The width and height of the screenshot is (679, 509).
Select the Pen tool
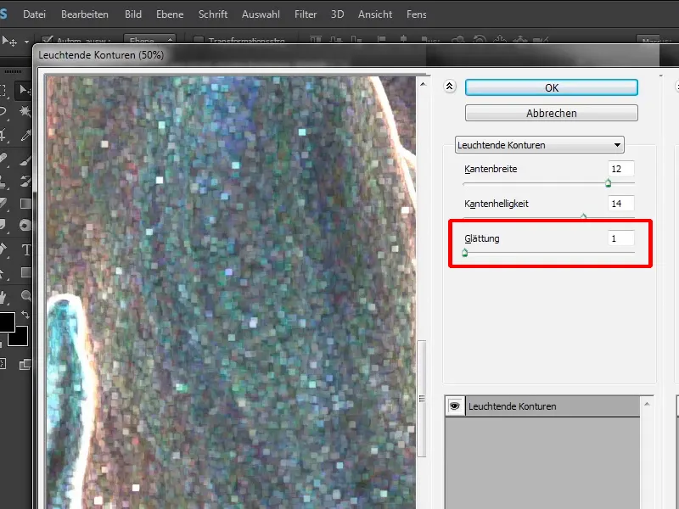click(3, 249)
